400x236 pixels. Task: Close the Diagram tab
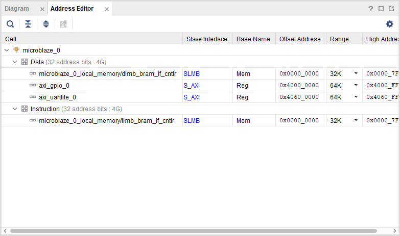(42, 9)
